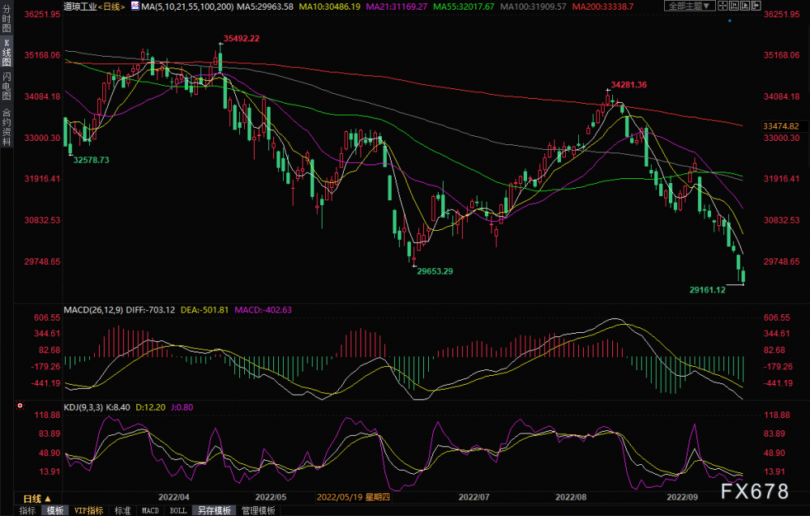Click 另存模板 to save template
The height and width of the screenshot is (516, 810).
[214, 510]
